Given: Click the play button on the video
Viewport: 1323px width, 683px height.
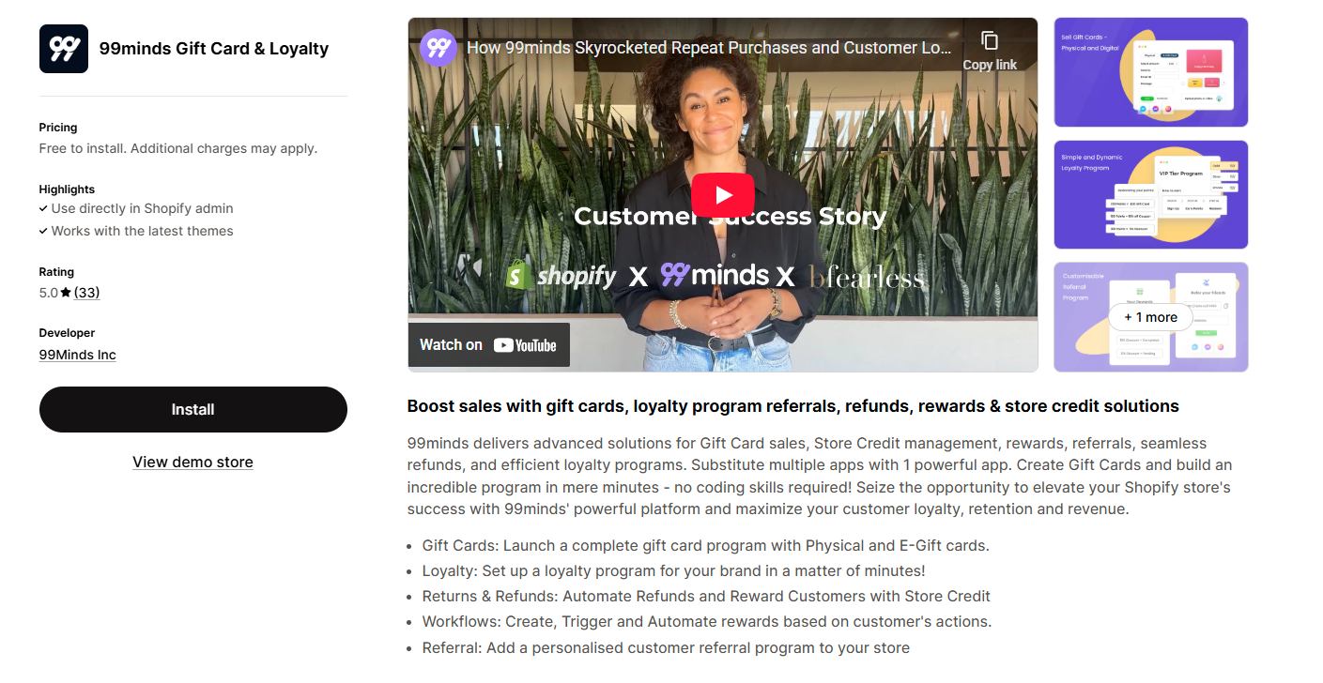Looking at the screenshot, I should (x=722, y=194).
